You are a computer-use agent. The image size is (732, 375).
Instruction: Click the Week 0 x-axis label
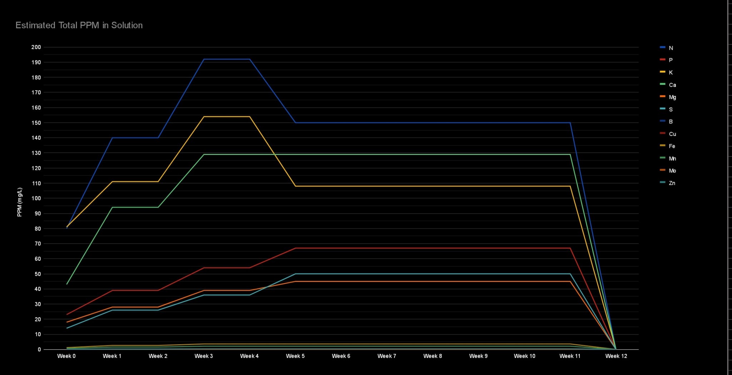(66, 356)
